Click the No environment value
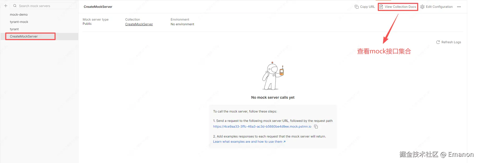The height and width of the screenshot is (163, 479). coord(182,24)
